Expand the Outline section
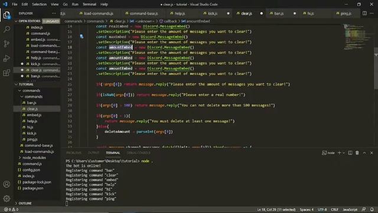The height and width of the screenshot is (213, 378). pos(25,203)
